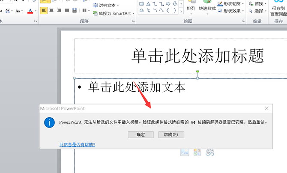Click the insert picture placeholder icon

click(185, 152)
